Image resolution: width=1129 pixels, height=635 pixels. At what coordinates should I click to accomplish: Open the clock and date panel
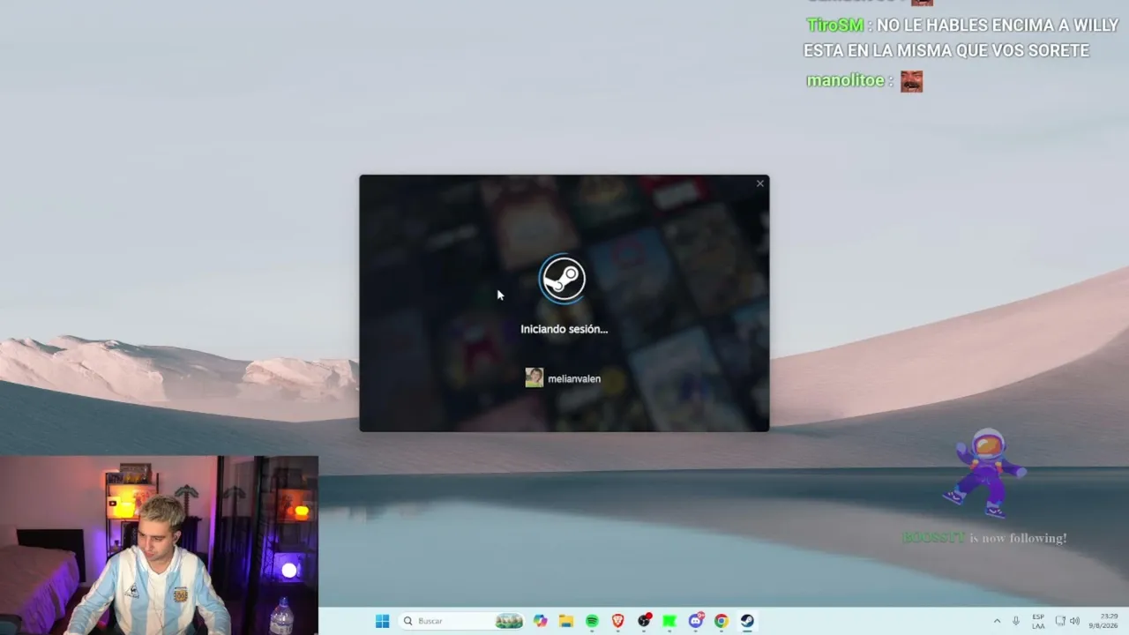1103,621
